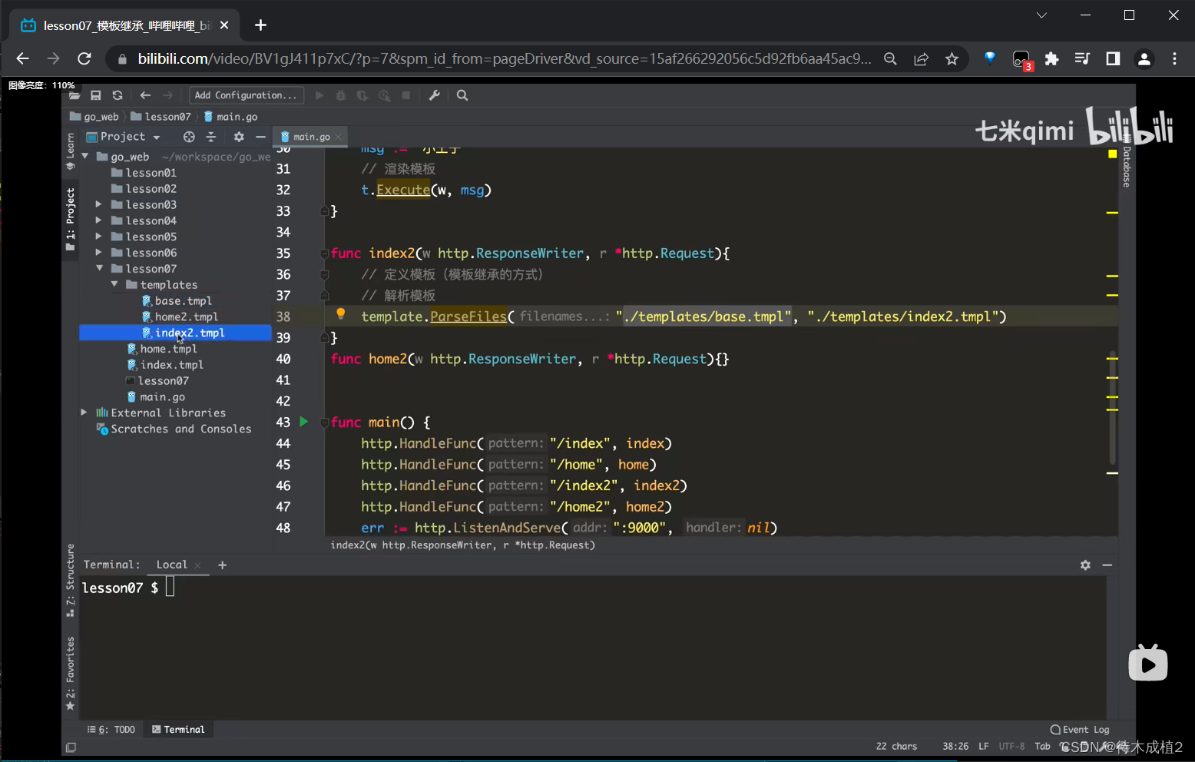
Task: Open the Terminal bottom tab
Action: [x=178, y=730]
